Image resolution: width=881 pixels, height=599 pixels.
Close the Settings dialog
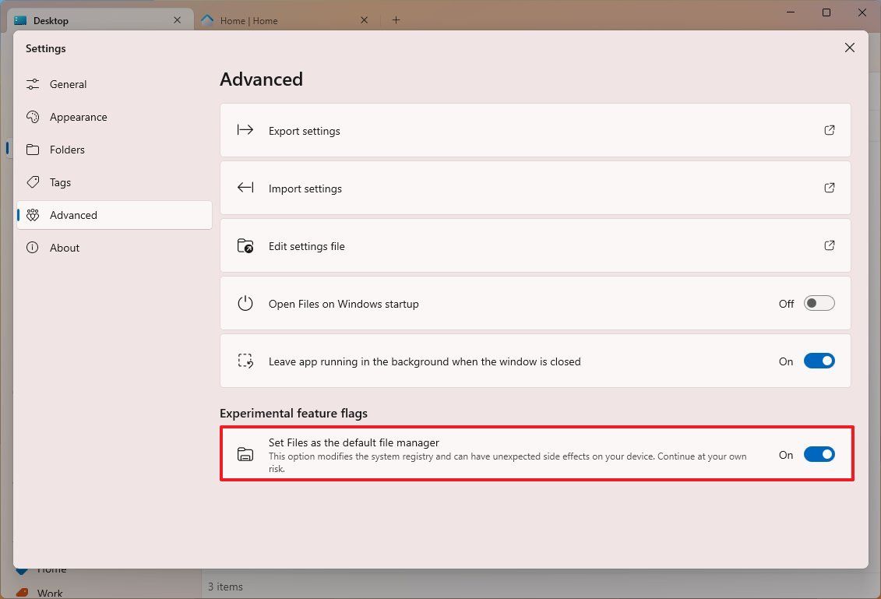click(x=849, y=48)
